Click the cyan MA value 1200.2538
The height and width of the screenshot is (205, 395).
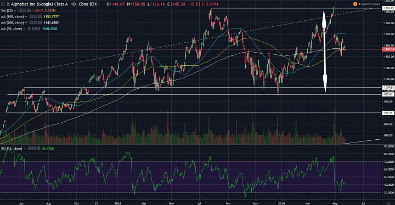[49, 29]
